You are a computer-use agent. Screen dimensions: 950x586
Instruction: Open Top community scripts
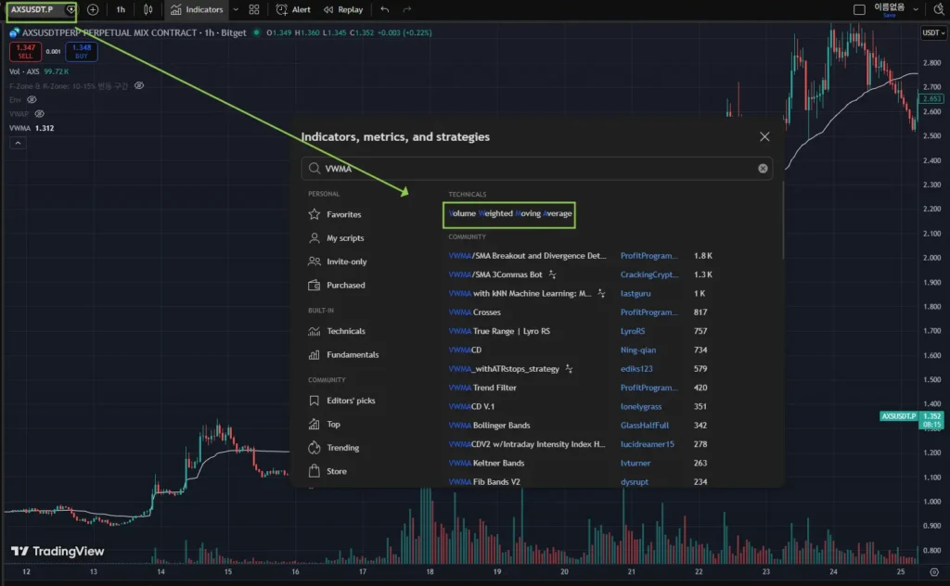(x=325, y=425)
